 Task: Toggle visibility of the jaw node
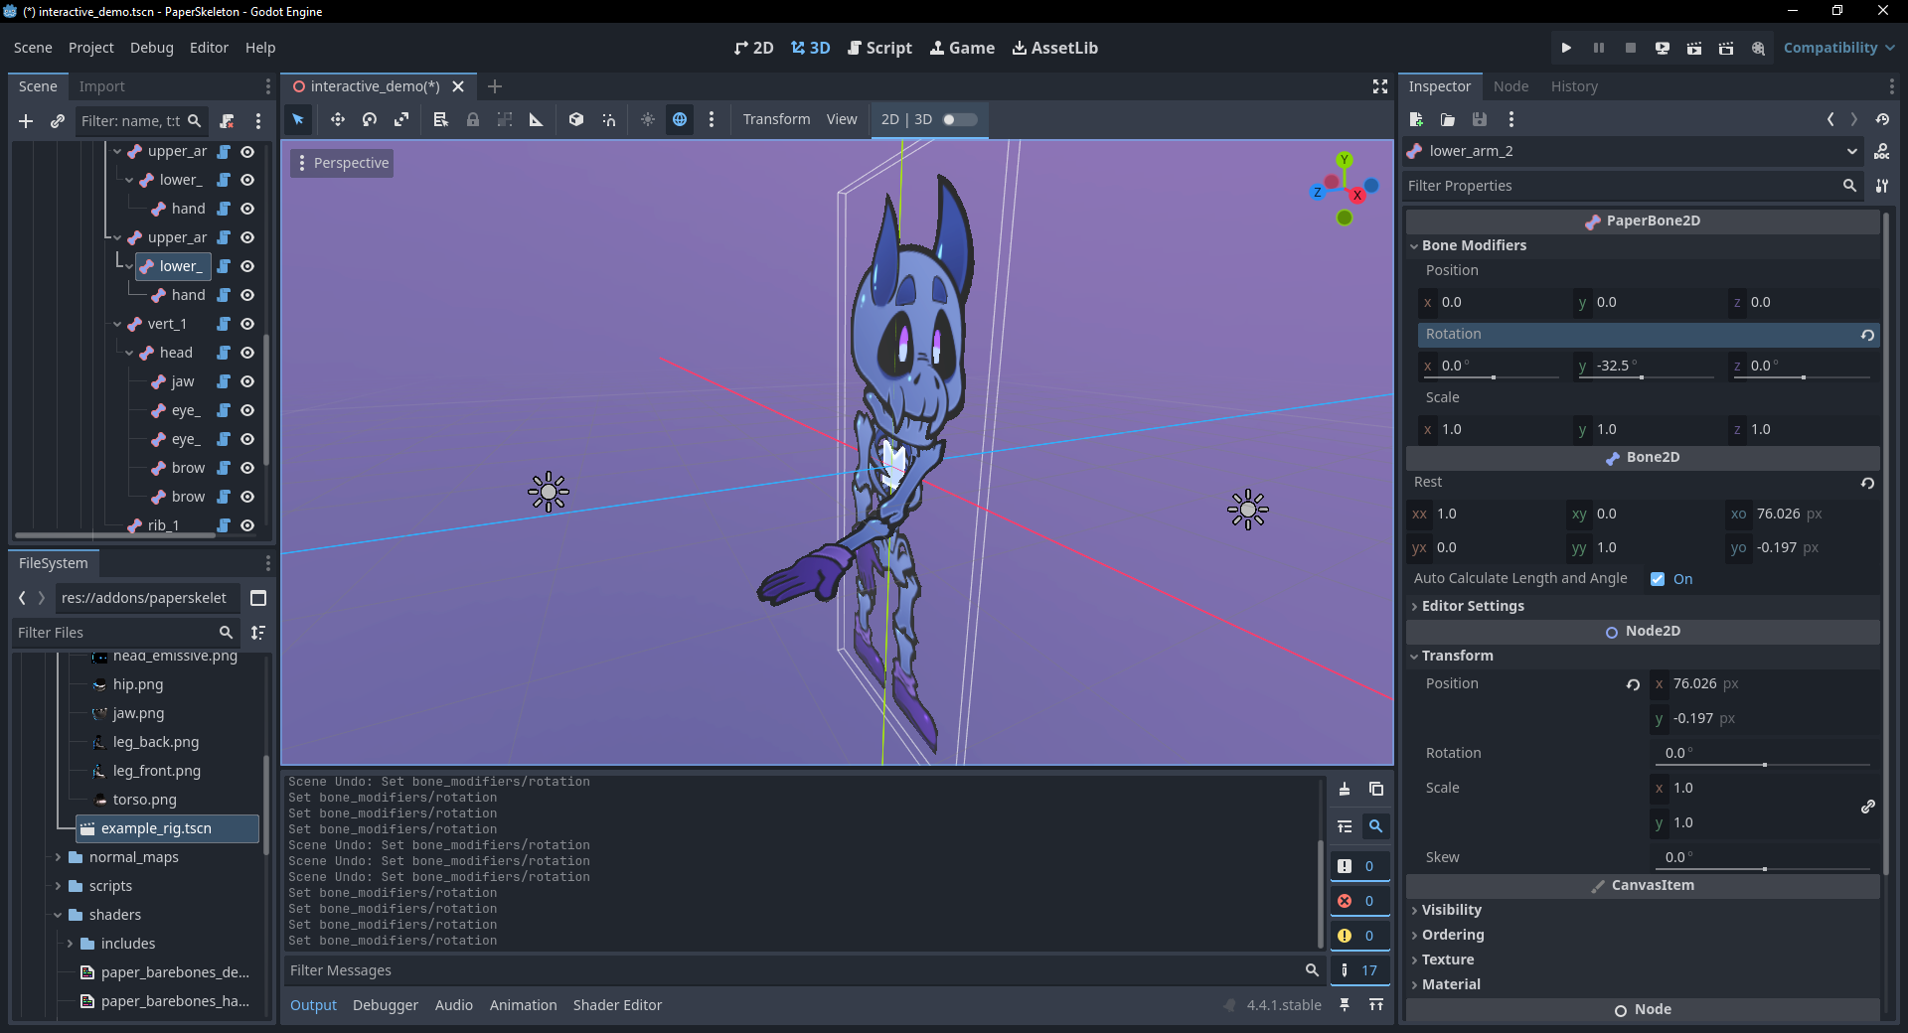click(247, 381)
